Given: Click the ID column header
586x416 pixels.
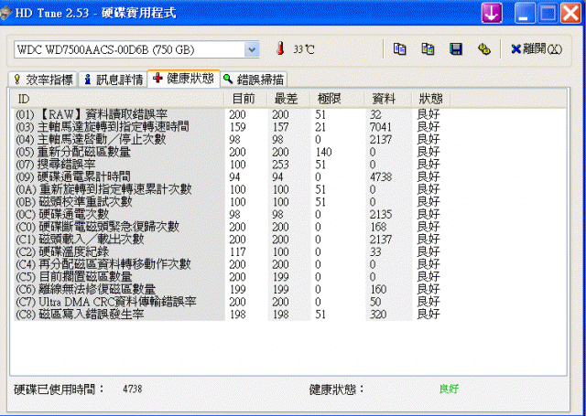Looking at the screenshot, I should 117,99.
